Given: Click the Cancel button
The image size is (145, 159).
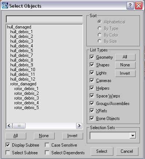Looking at the screenshot, I should click(x=127, y=151).
